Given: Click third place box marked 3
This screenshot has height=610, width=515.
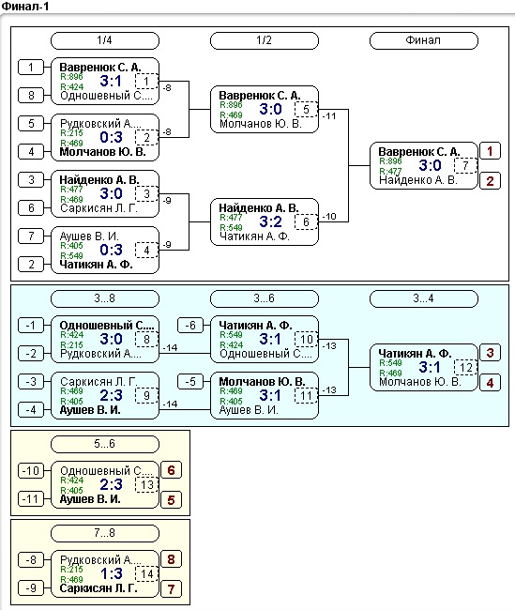Looking at the screenshot, I should click(490, 353).
